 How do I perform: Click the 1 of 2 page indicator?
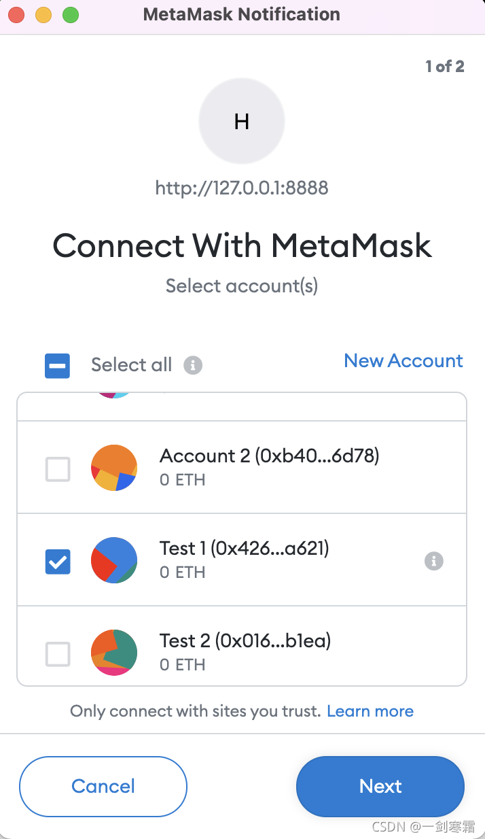tap(445, 67)
